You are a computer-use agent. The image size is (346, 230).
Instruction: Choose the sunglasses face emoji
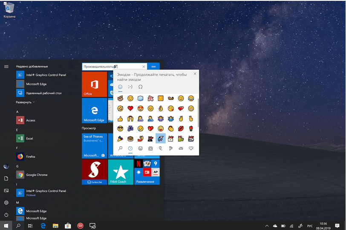[121, 128]
